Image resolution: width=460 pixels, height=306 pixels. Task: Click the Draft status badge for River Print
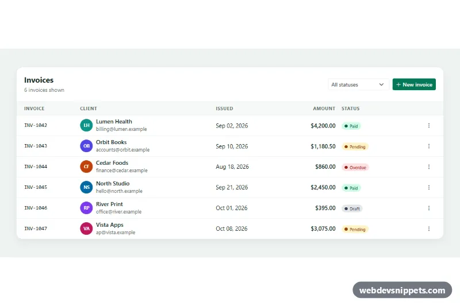click(x=352, y=209)
